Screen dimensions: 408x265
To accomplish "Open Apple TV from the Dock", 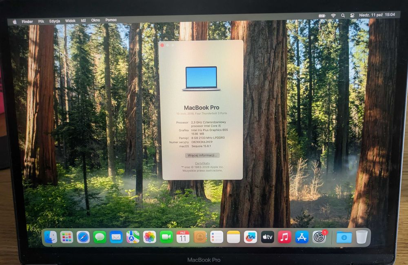I will coord(268,237).
